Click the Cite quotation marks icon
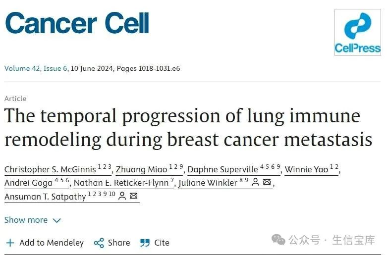387x255 pixels. [145, 243]
